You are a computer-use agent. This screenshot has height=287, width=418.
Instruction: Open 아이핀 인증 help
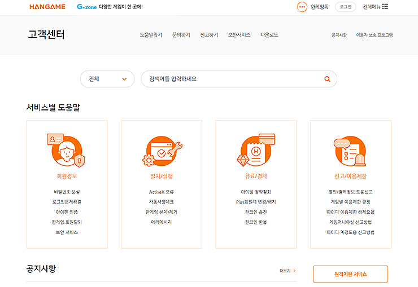click(x=67, y=212)
